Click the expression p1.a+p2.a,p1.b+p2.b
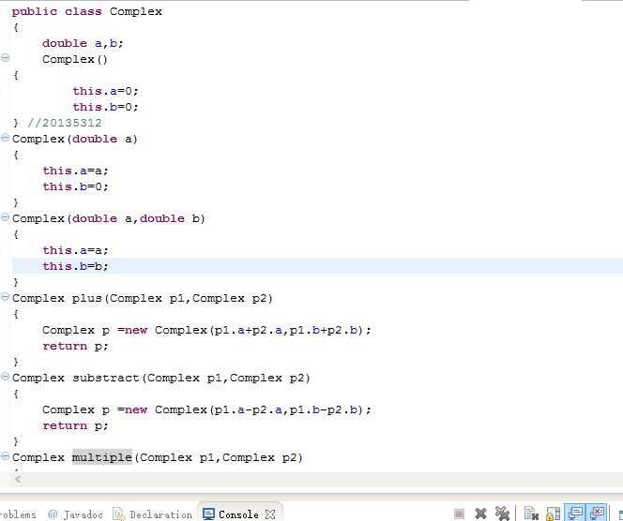 pos(286,330)
